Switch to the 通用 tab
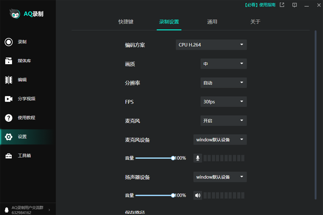The height and width of the screenshot is (215, 323). (212, 22)
